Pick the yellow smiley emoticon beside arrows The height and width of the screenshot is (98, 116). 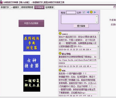91,12
